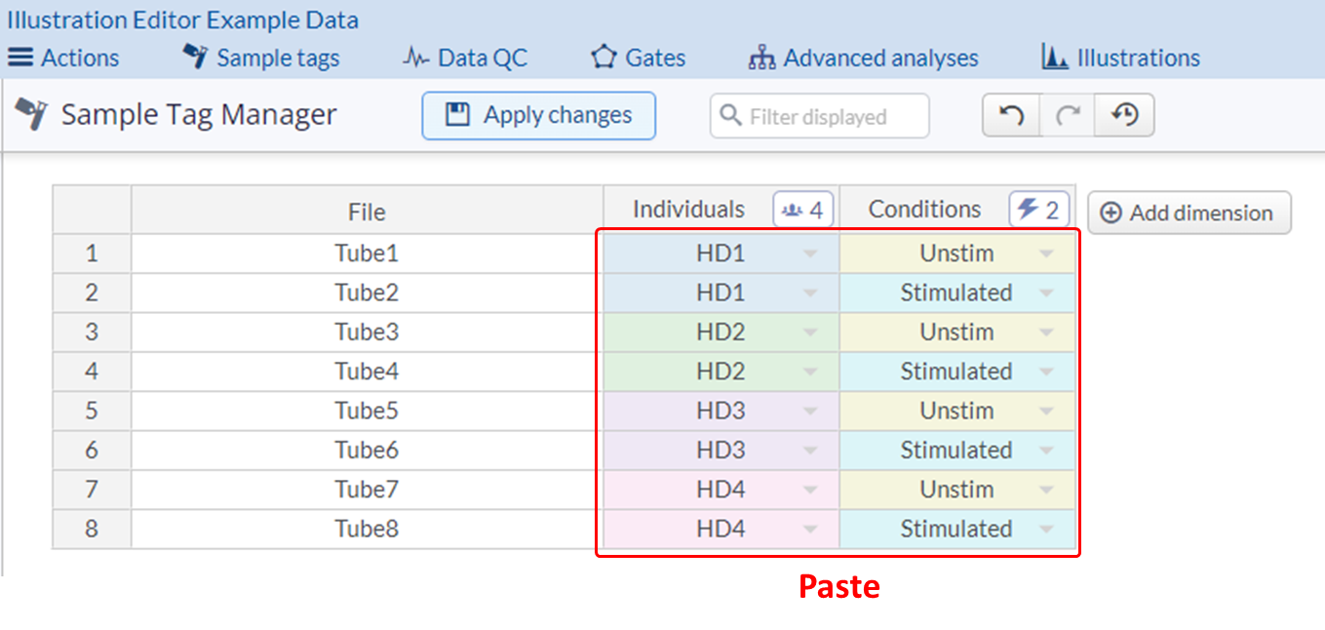
Task: Open the Actions hamburger menu
Action: (x=64, y=59)
